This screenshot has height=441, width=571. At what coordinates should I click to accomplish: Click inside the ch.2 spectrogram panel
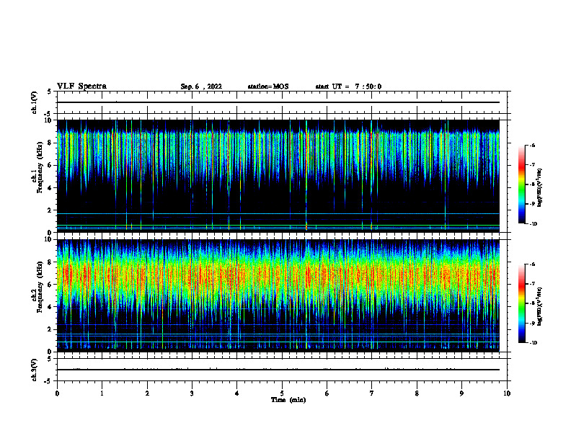click(x=278, y=295)
